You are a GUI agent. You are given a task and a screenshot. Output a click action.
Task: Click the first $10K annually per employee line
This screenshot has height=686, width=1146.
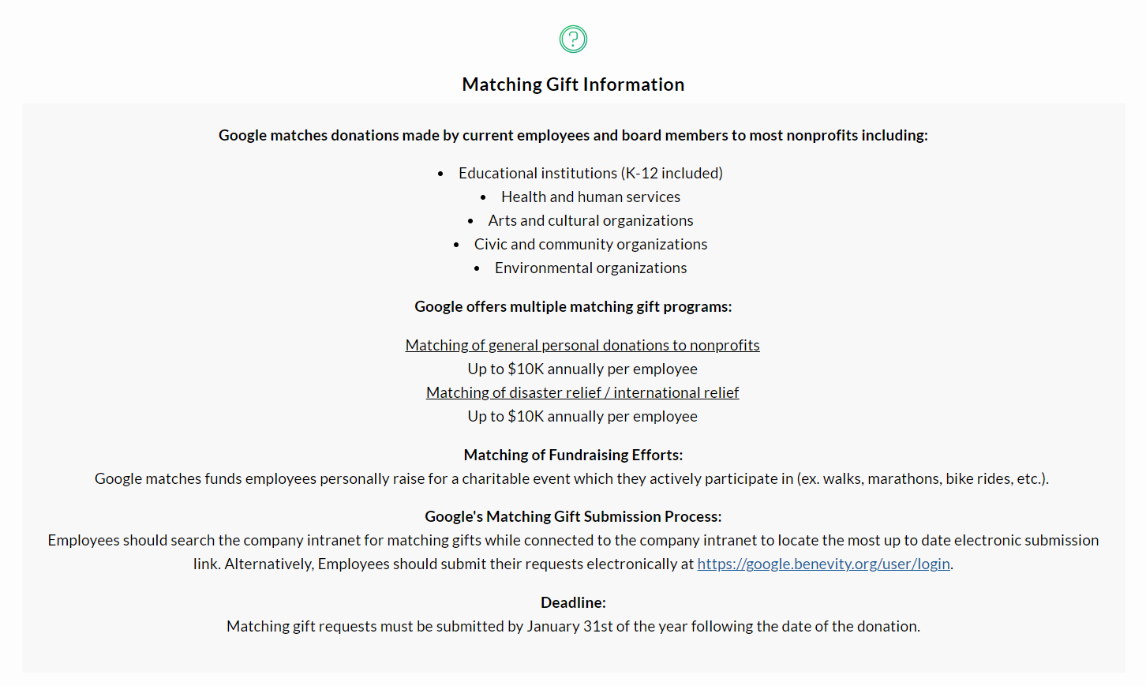582,369
